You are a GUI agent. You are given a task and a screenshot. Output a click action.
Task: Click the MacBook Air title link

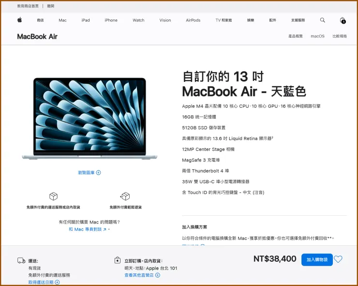pyautogui.click(x=37, y=37)
